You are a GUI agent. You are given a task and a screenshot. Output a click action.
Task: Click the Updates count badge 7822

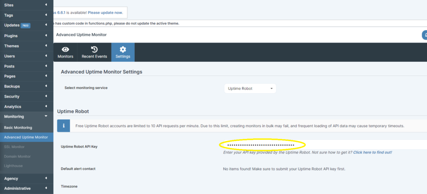point(26,25)
